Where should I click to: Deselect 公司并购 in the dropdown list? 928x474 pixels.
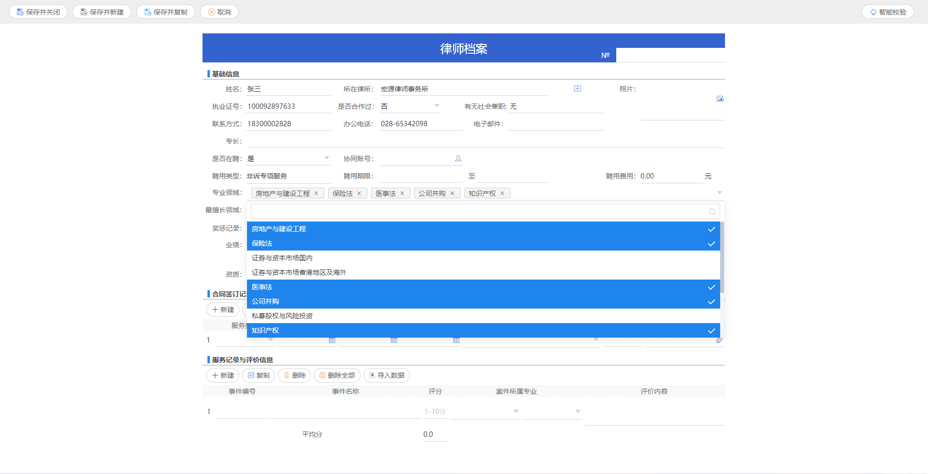[483, 301]
